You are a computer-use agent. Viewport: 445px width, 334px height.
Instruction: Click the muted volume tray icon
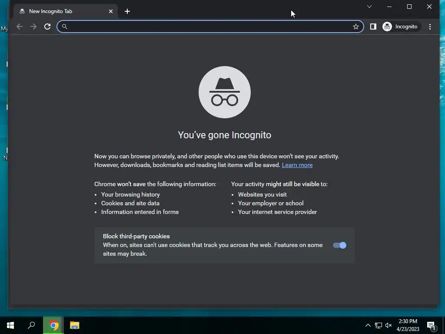(x=389, y=325)
